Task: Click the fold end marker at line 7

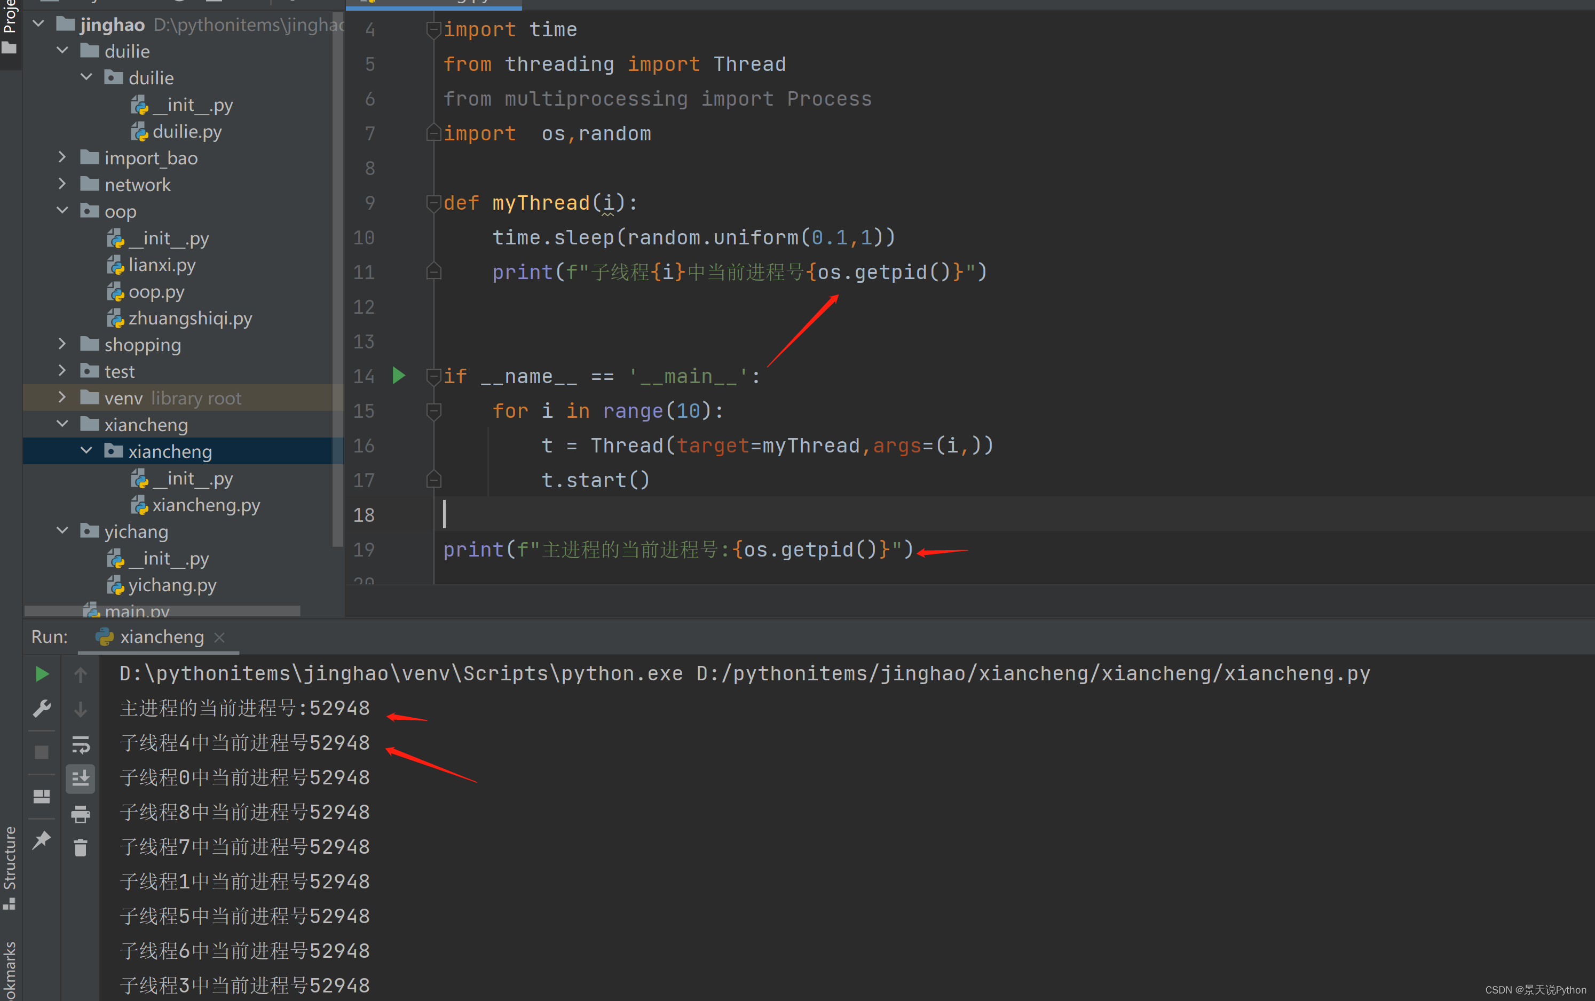Action: coord(433,132)
